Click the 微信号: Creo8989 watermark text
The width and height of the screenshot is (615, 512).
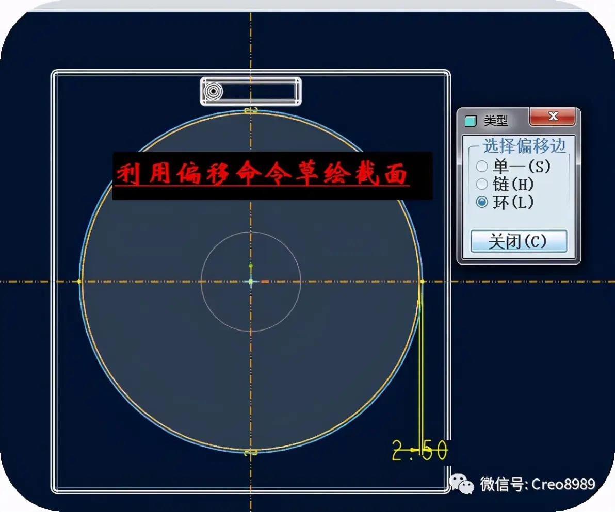tap(537, 484)
